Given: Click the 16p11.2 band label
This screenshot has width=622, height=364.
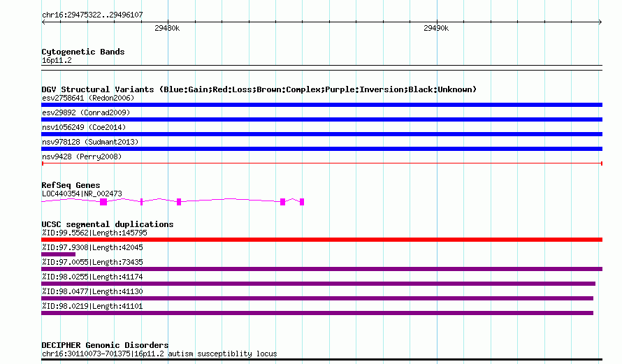Looking at the screenshot, I should [57, 61].
